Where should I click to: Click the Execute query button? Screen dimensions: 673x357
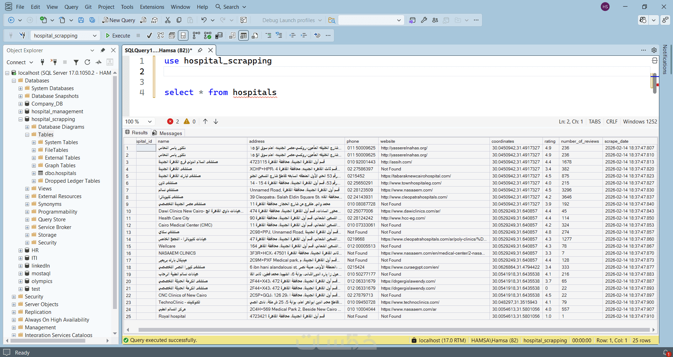[x=118, y=35]
